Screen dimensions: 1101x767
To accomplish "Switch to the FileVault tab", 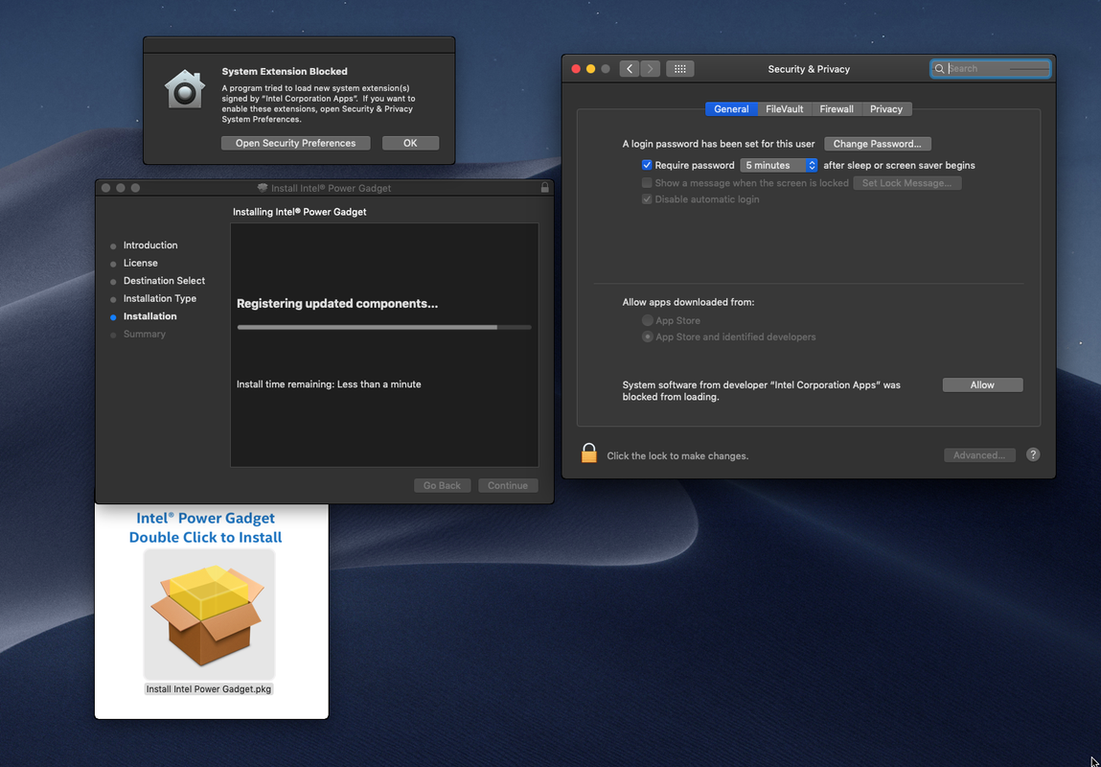I will coord(785,109).
